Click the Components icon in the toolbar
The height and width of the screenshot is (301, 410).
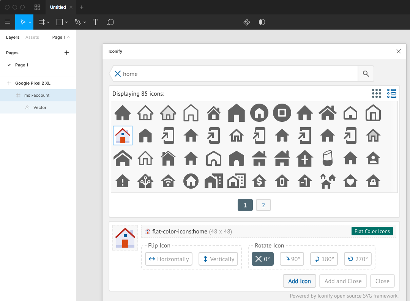(247, 22)
